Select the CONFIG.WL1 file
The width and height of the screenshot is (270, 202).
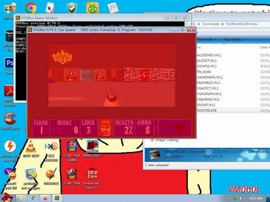pyautogui.click(x=207, y=66)
